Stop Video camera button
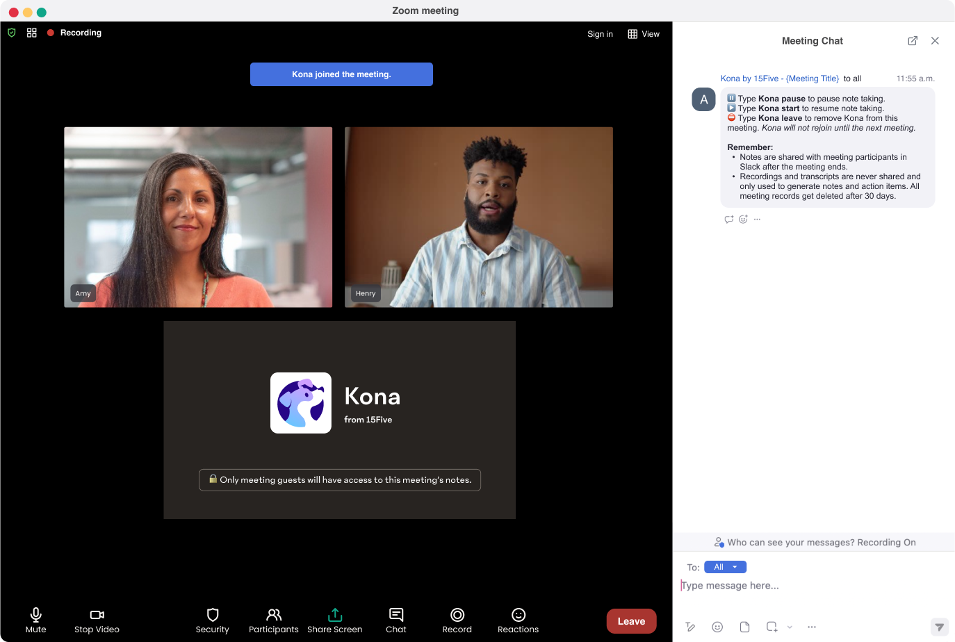 97,620
